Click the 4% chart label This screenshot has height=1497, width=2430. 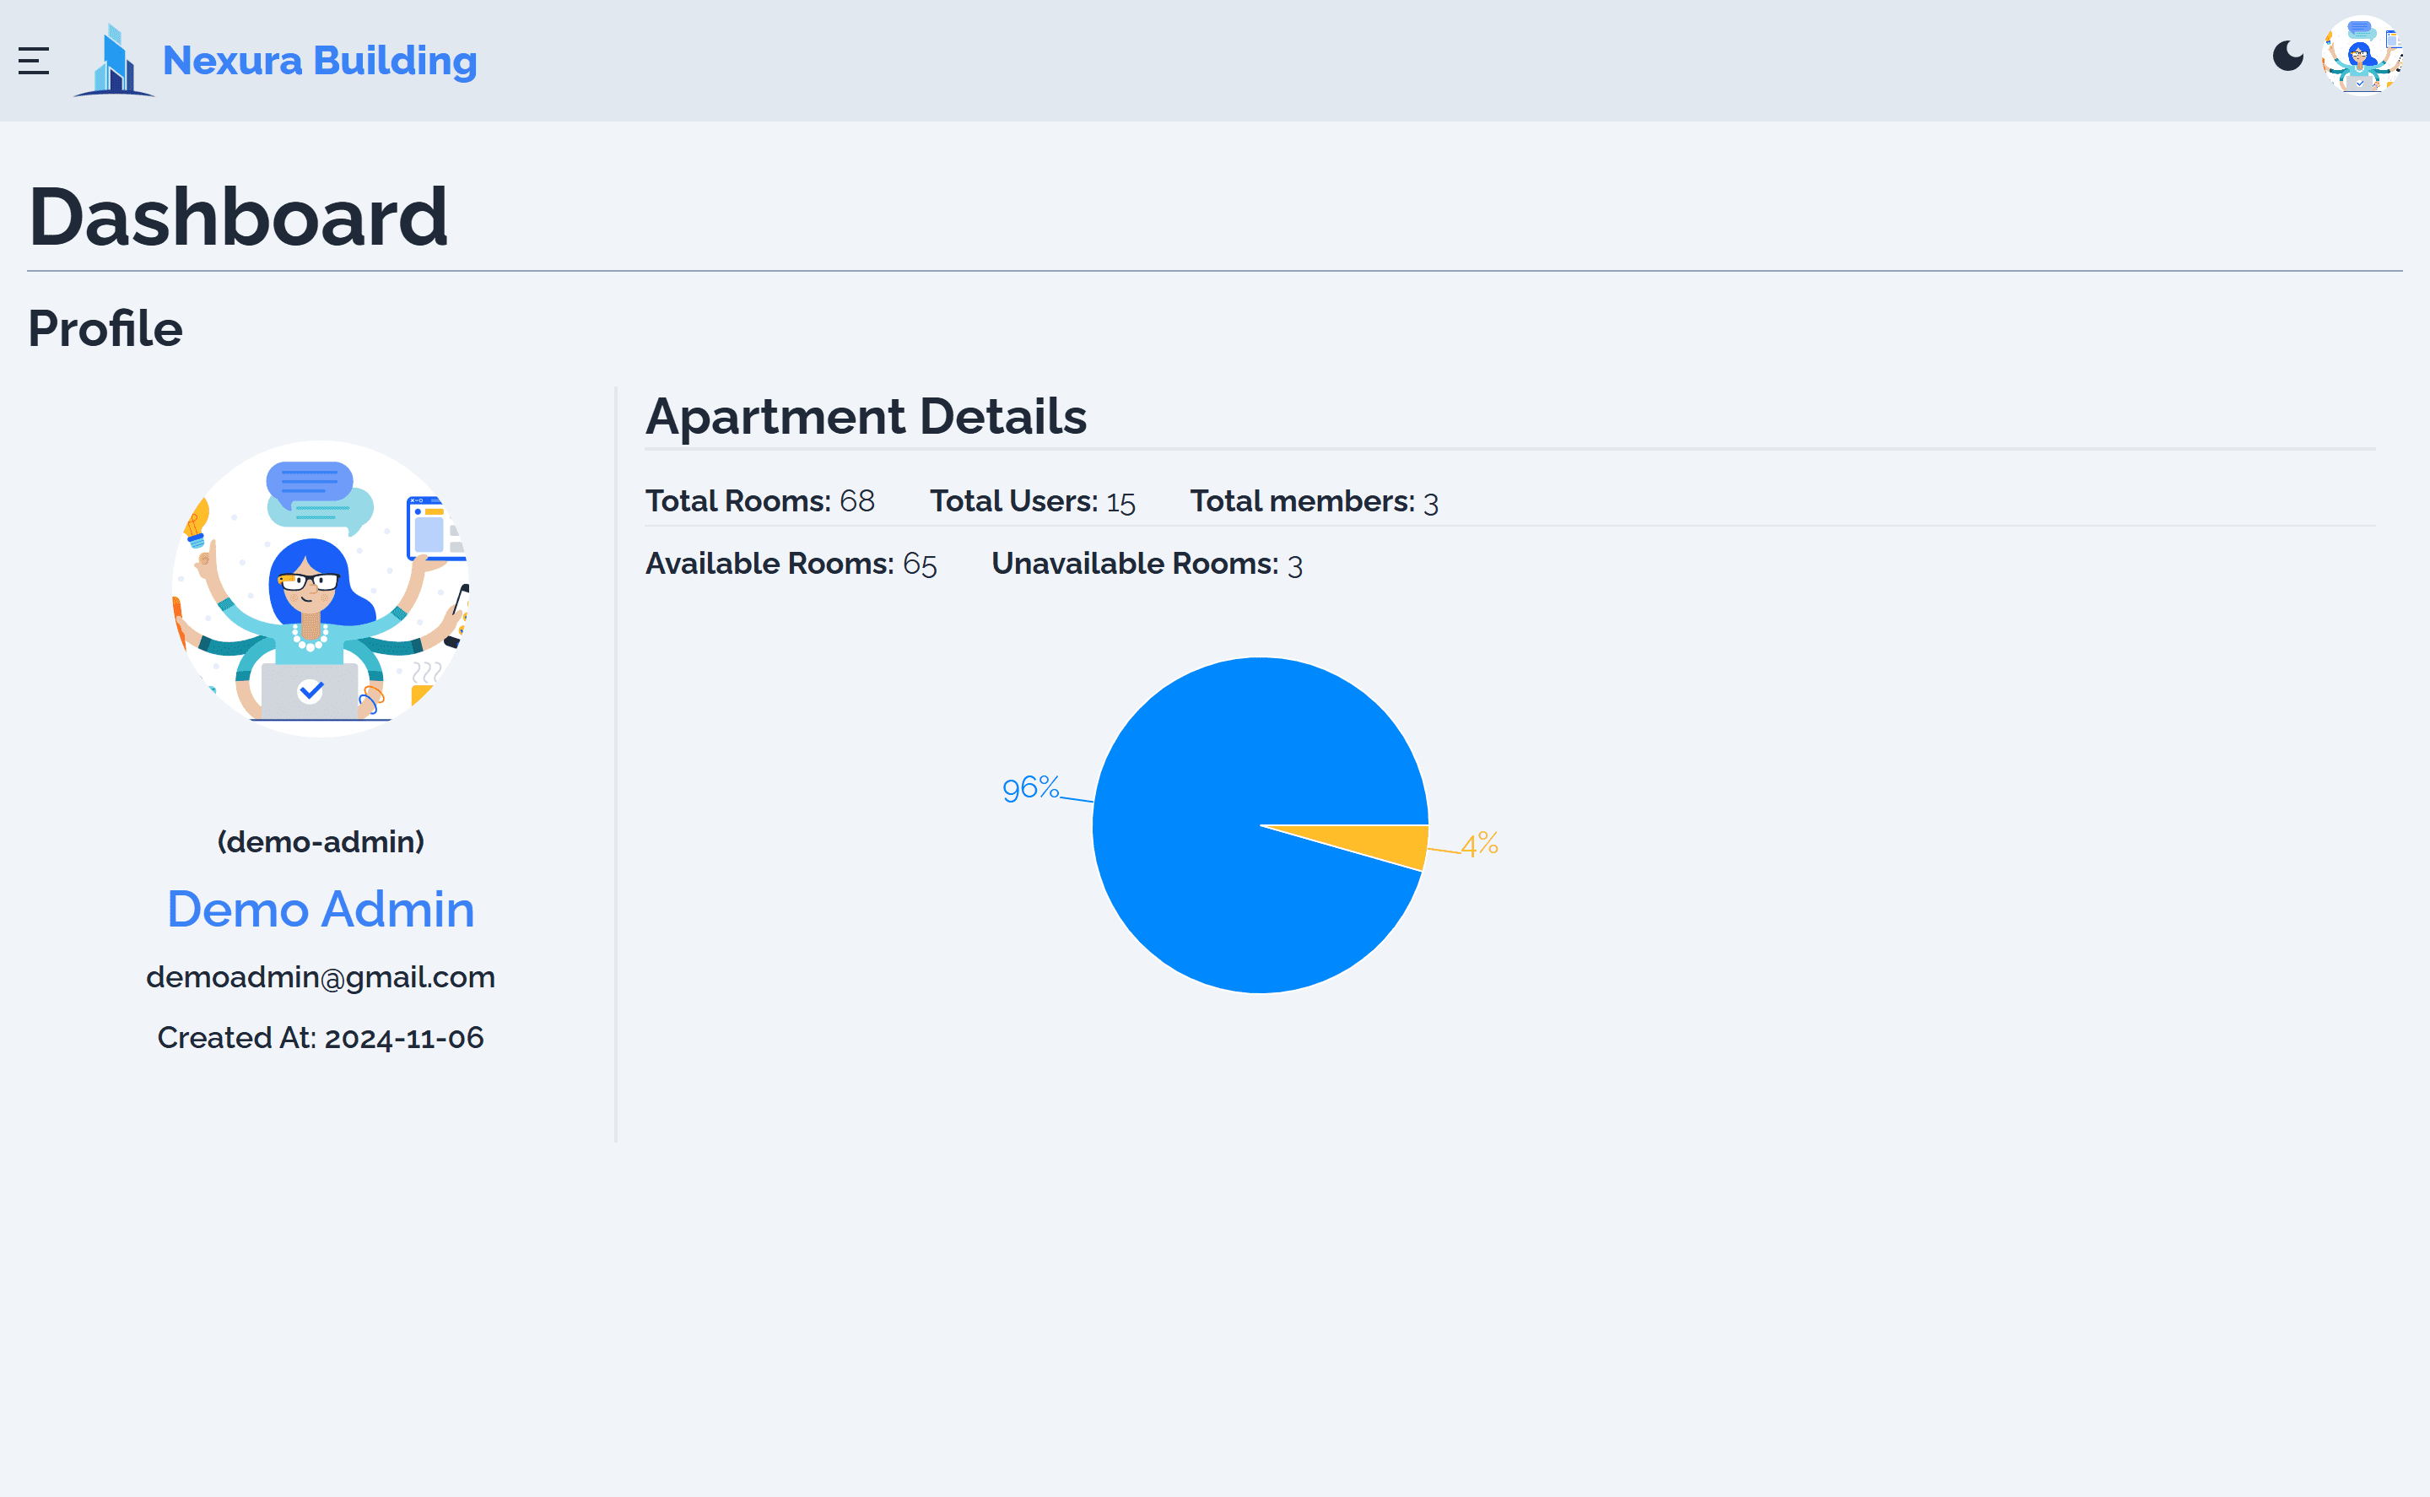click(1480, 846)
